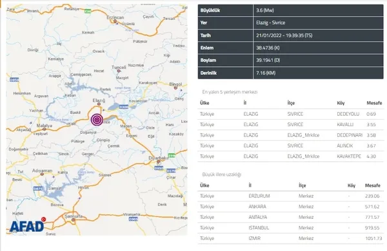This screenshot has height=251, width=387.
Task: Click the Viranşehir label on the map
Action: coord(132,214)
